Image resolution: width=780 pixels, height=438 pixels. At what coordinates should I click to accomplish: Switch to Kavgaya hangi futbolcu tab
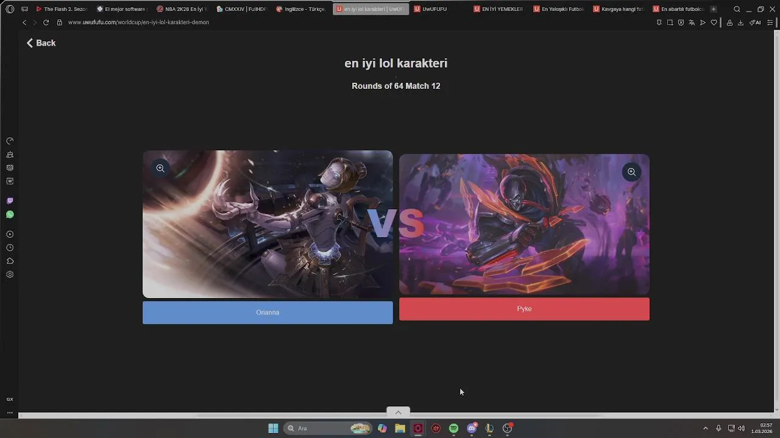(x=618, y=9)
